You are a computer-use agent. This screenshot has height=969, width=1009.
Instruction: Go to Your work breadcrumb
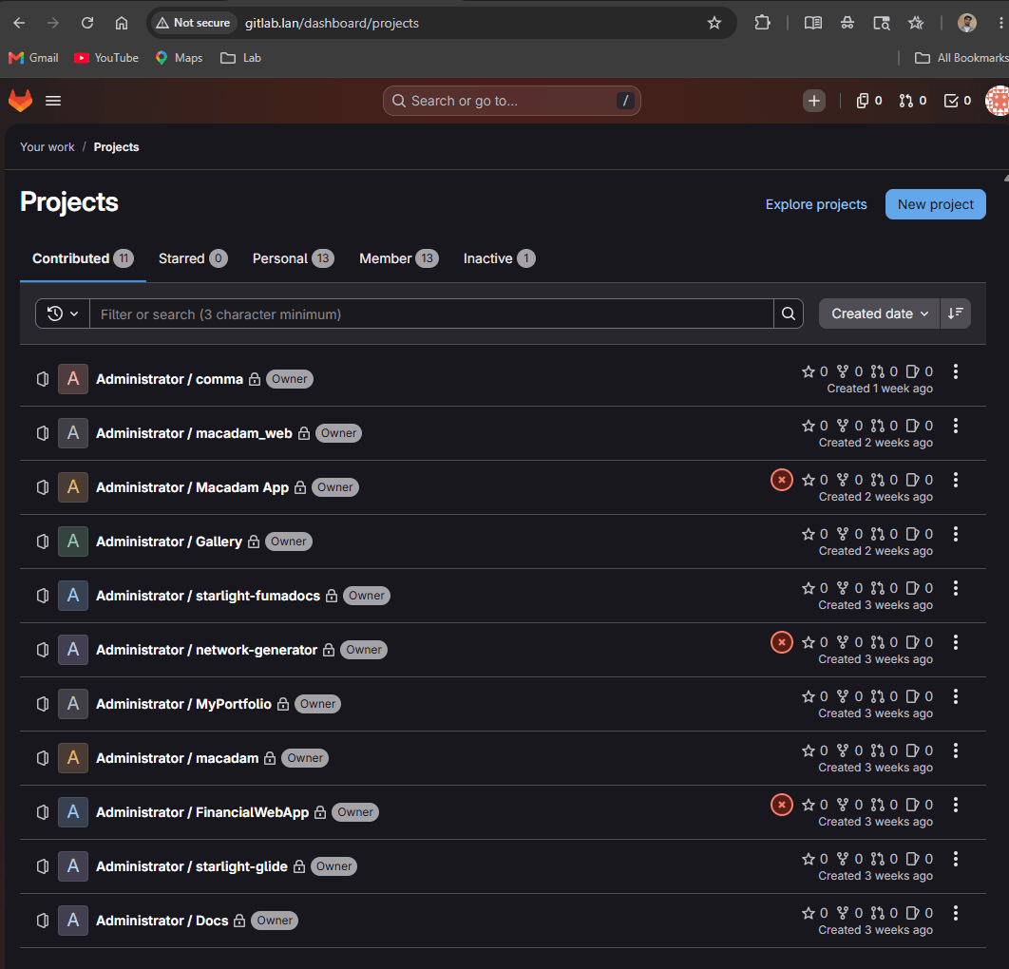point(47,146)
